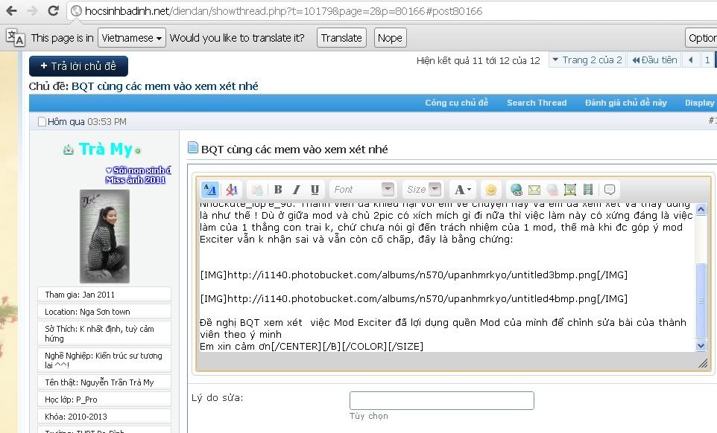Toggle italic formatting in the editor
Viewport: 717px width, 433px height.
pyautogui.click(x=296, y=190)
